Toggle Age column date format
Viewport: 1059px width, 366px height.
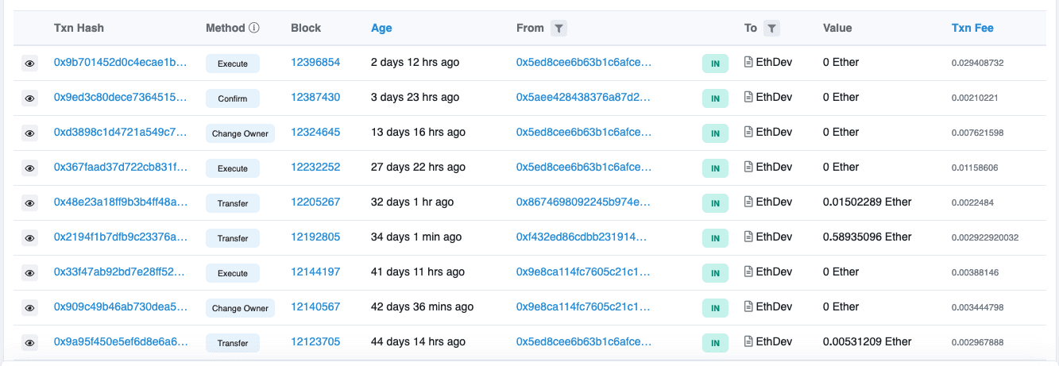click(x=381, y=28)
